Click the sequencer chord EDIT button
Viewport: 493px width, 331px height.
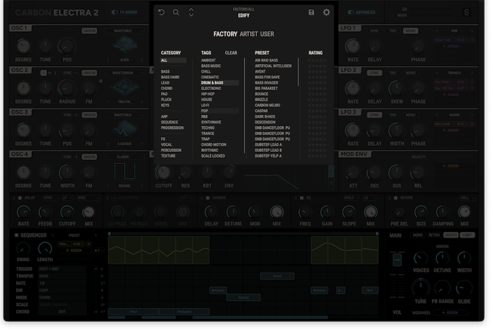pos(62,312)
